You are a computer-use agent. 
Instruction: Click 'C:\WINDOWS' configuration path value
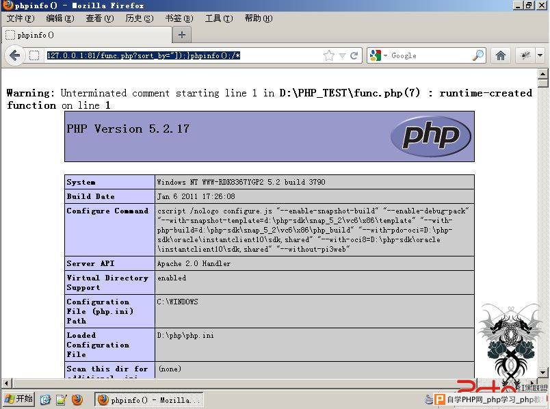pyautogui.click(x=177, y=302)
